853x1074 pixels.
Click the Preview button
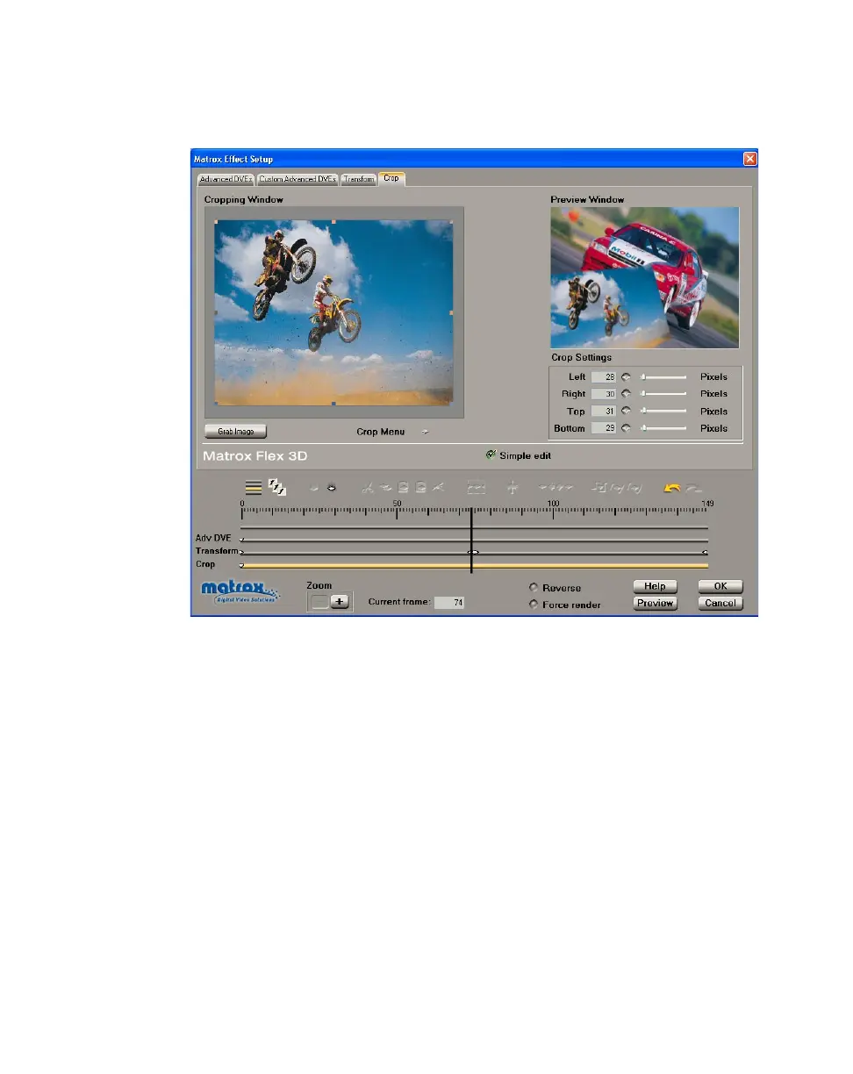[x=655, y=604]
